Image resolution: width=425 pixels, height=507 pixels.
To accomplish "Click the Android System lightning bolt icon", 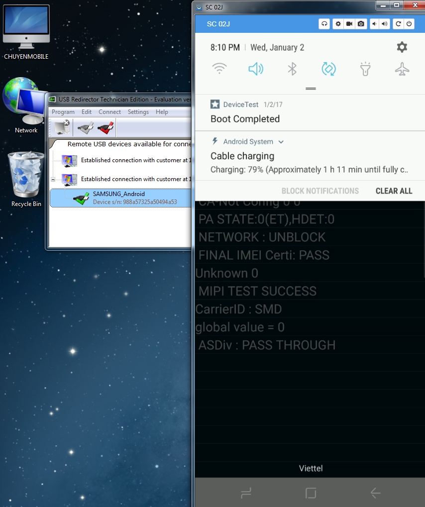I will tap(215, 141).
